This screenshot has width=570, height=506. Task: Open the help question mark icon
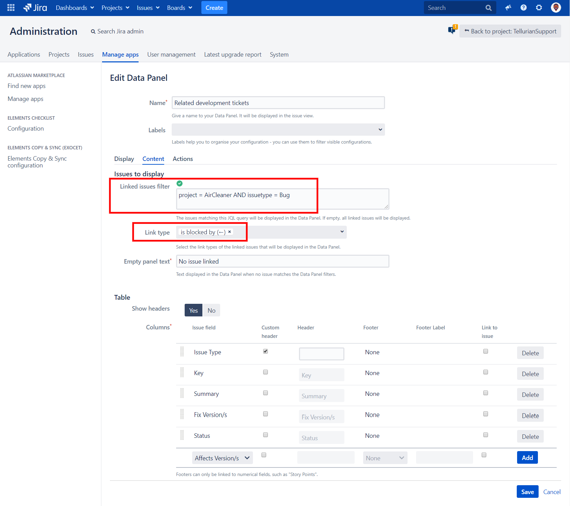point(523,7)
